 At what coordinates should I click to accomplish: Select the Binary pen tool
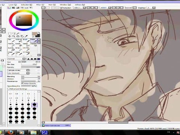19,49
